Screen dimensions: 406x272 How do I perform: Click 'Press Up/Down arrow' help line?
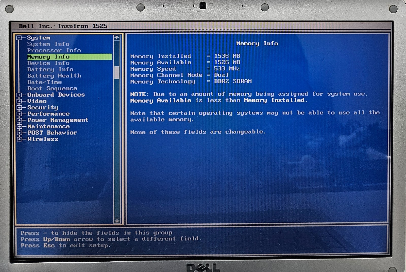coord(111,239)
